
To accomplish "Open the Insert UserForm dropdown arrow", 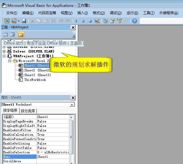I will [19, 21].
